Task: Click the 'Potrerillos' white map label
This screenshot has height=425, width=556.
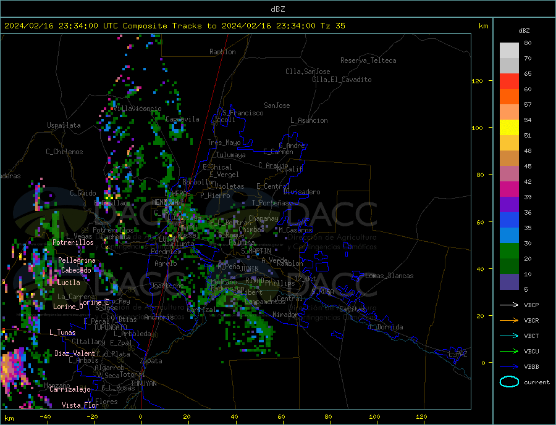Action: pyautogui.click(x=73, y=242)
